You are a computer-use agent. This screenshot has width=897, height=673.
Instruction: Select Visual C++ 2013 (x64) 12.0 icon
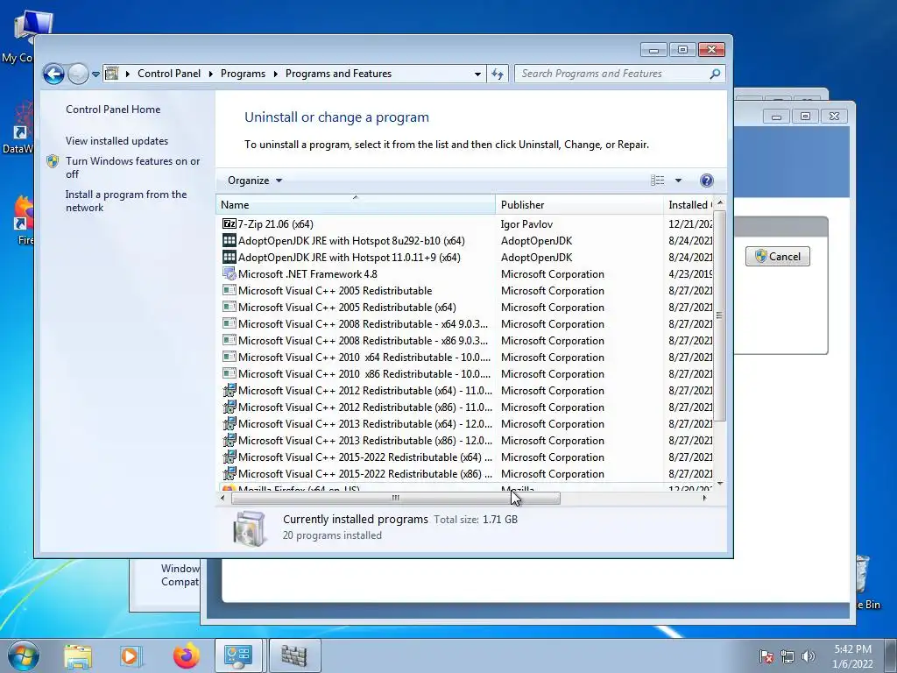click(229, 424)
